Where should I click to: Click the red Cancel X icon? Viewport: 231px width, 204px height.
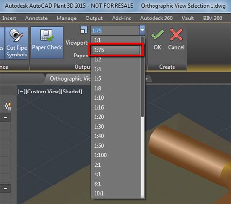tap(176, 35)
